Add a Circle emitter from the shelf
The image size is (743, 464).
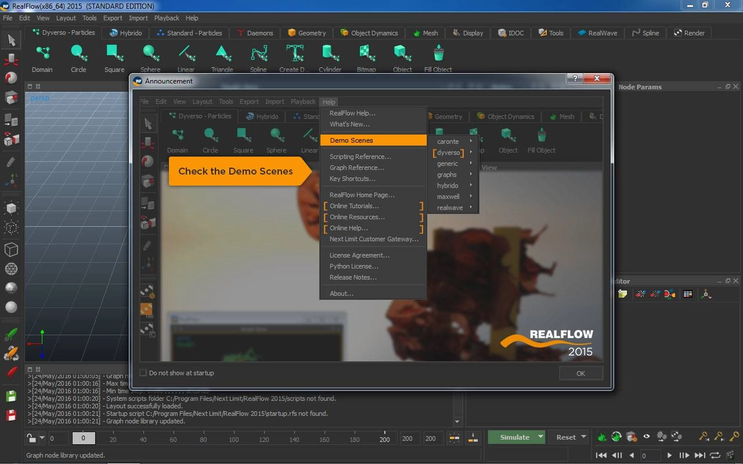point(78,58)
